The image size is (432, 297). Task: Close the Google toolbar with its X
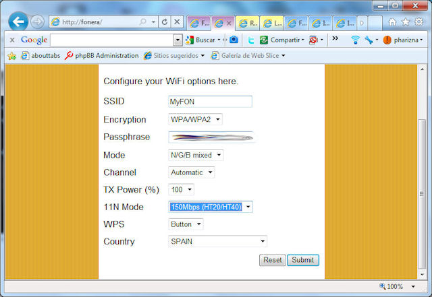point(12,40)
